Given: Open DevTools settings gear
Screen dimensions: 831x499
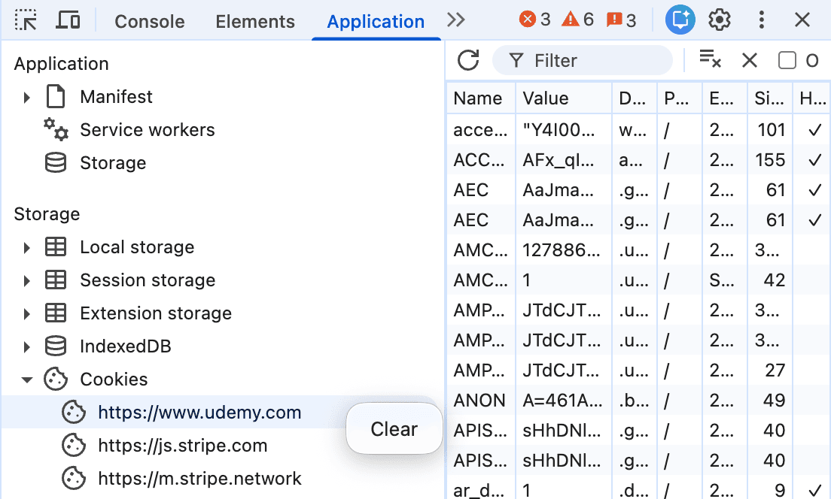Looking at the screenshot, I should click(x=720, y=20).
